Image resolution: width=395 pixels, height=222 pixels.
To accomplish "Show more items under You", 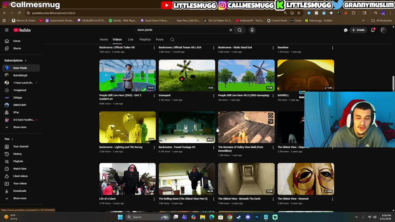I will click(x=20, y=198).
